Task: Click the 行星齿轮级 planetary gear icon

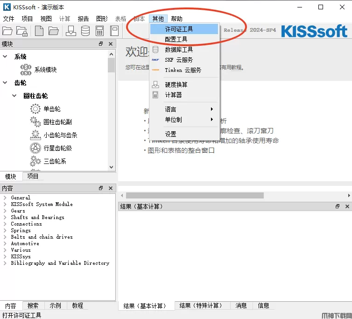Action: tap(35, 148)
